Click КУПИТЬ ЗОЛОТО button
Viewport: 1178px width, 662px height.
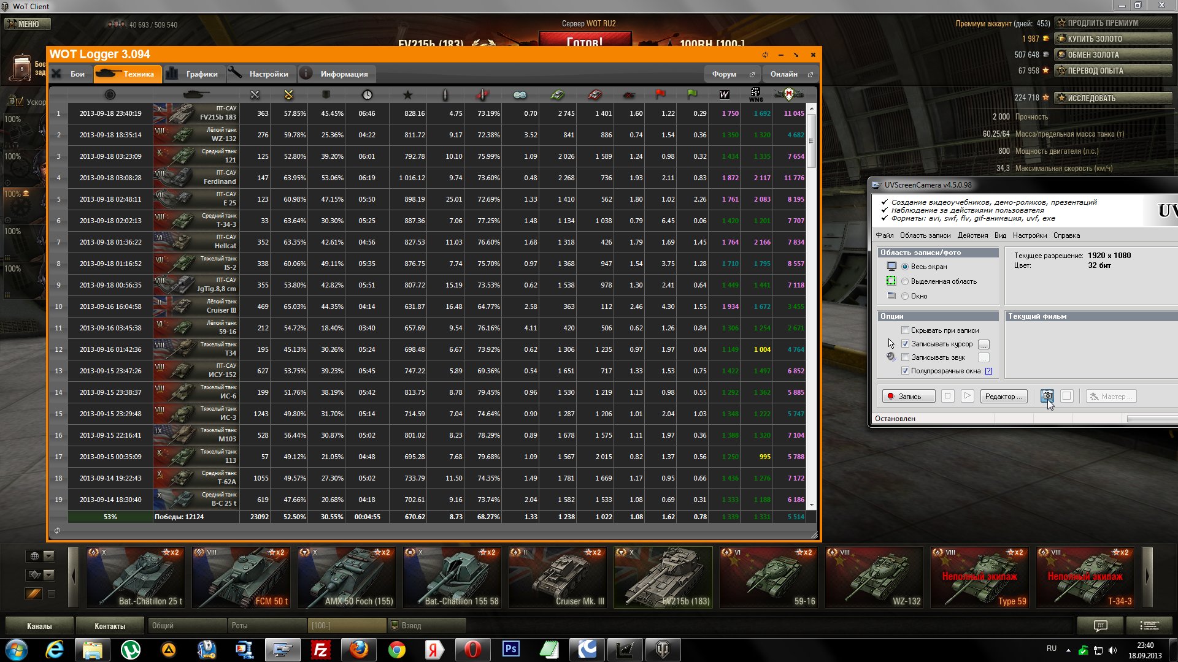pyautogui.click(x=1113, y=39)
